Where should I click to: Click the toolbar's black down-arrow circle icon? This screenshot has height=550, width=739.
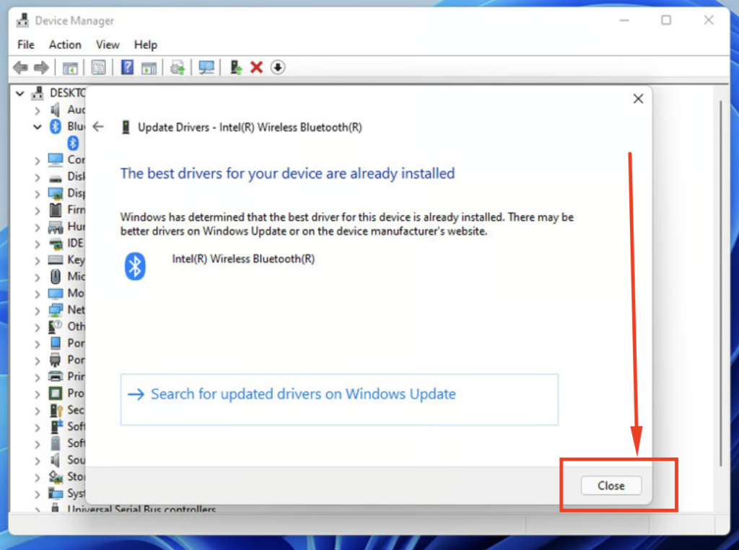tap(278, 68)
